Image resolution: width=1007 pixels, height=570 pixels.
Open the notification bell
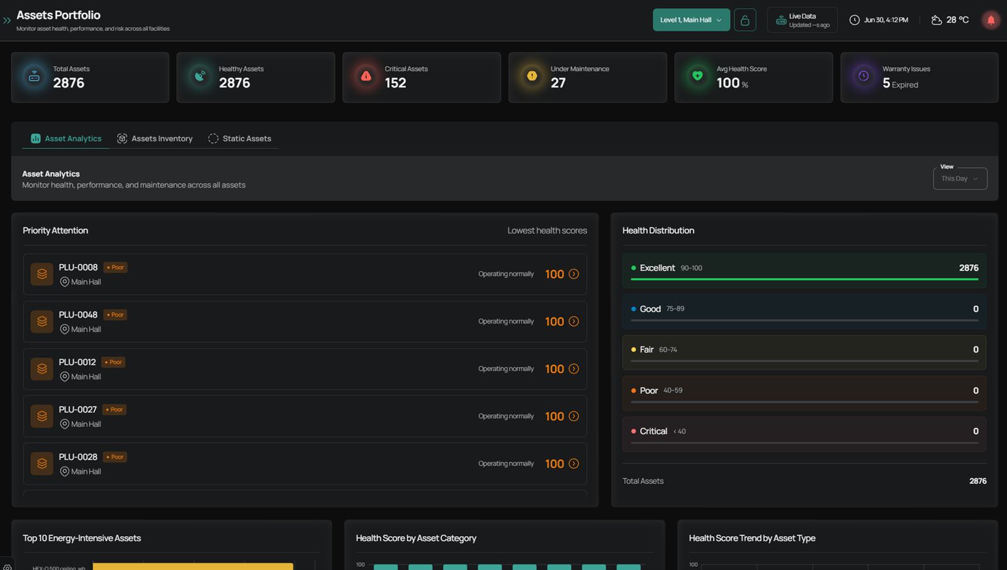click(x=991, y=20)
